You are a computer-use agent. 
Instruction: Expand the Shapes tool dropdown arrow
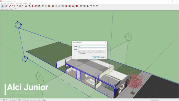pyautogui.click(x=23, y=6)
